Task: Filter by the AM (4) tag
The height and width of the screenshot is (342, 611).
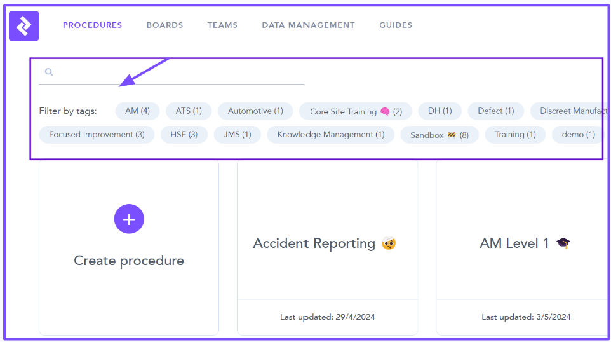Action: click(x=137, y=111)
